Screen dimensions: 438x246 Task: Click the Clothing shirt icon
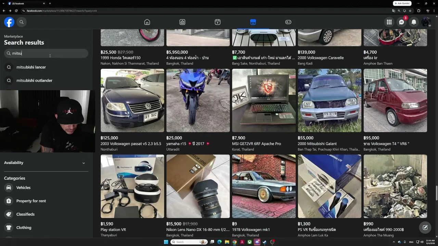click(9, 228)
